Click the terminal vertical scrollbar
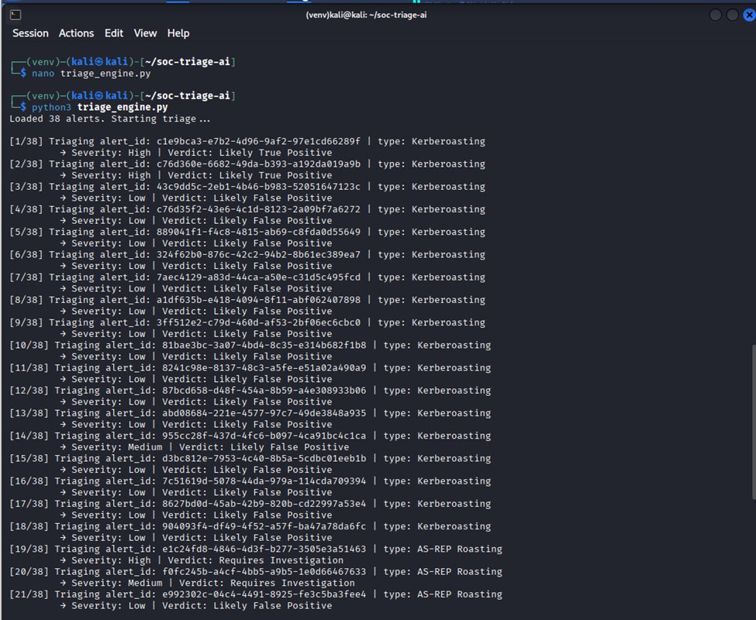 click(754, 422)
